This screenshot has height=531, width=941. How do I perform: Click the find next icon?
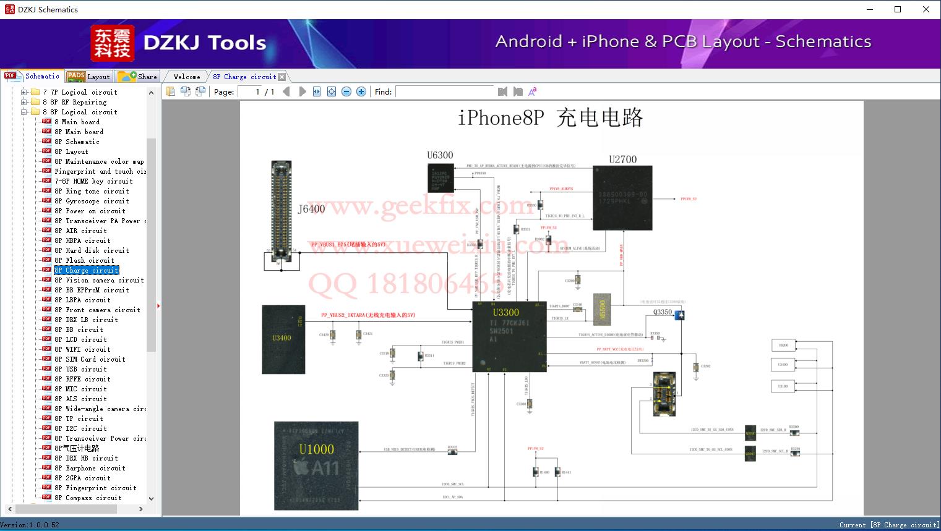pos(518,91)
